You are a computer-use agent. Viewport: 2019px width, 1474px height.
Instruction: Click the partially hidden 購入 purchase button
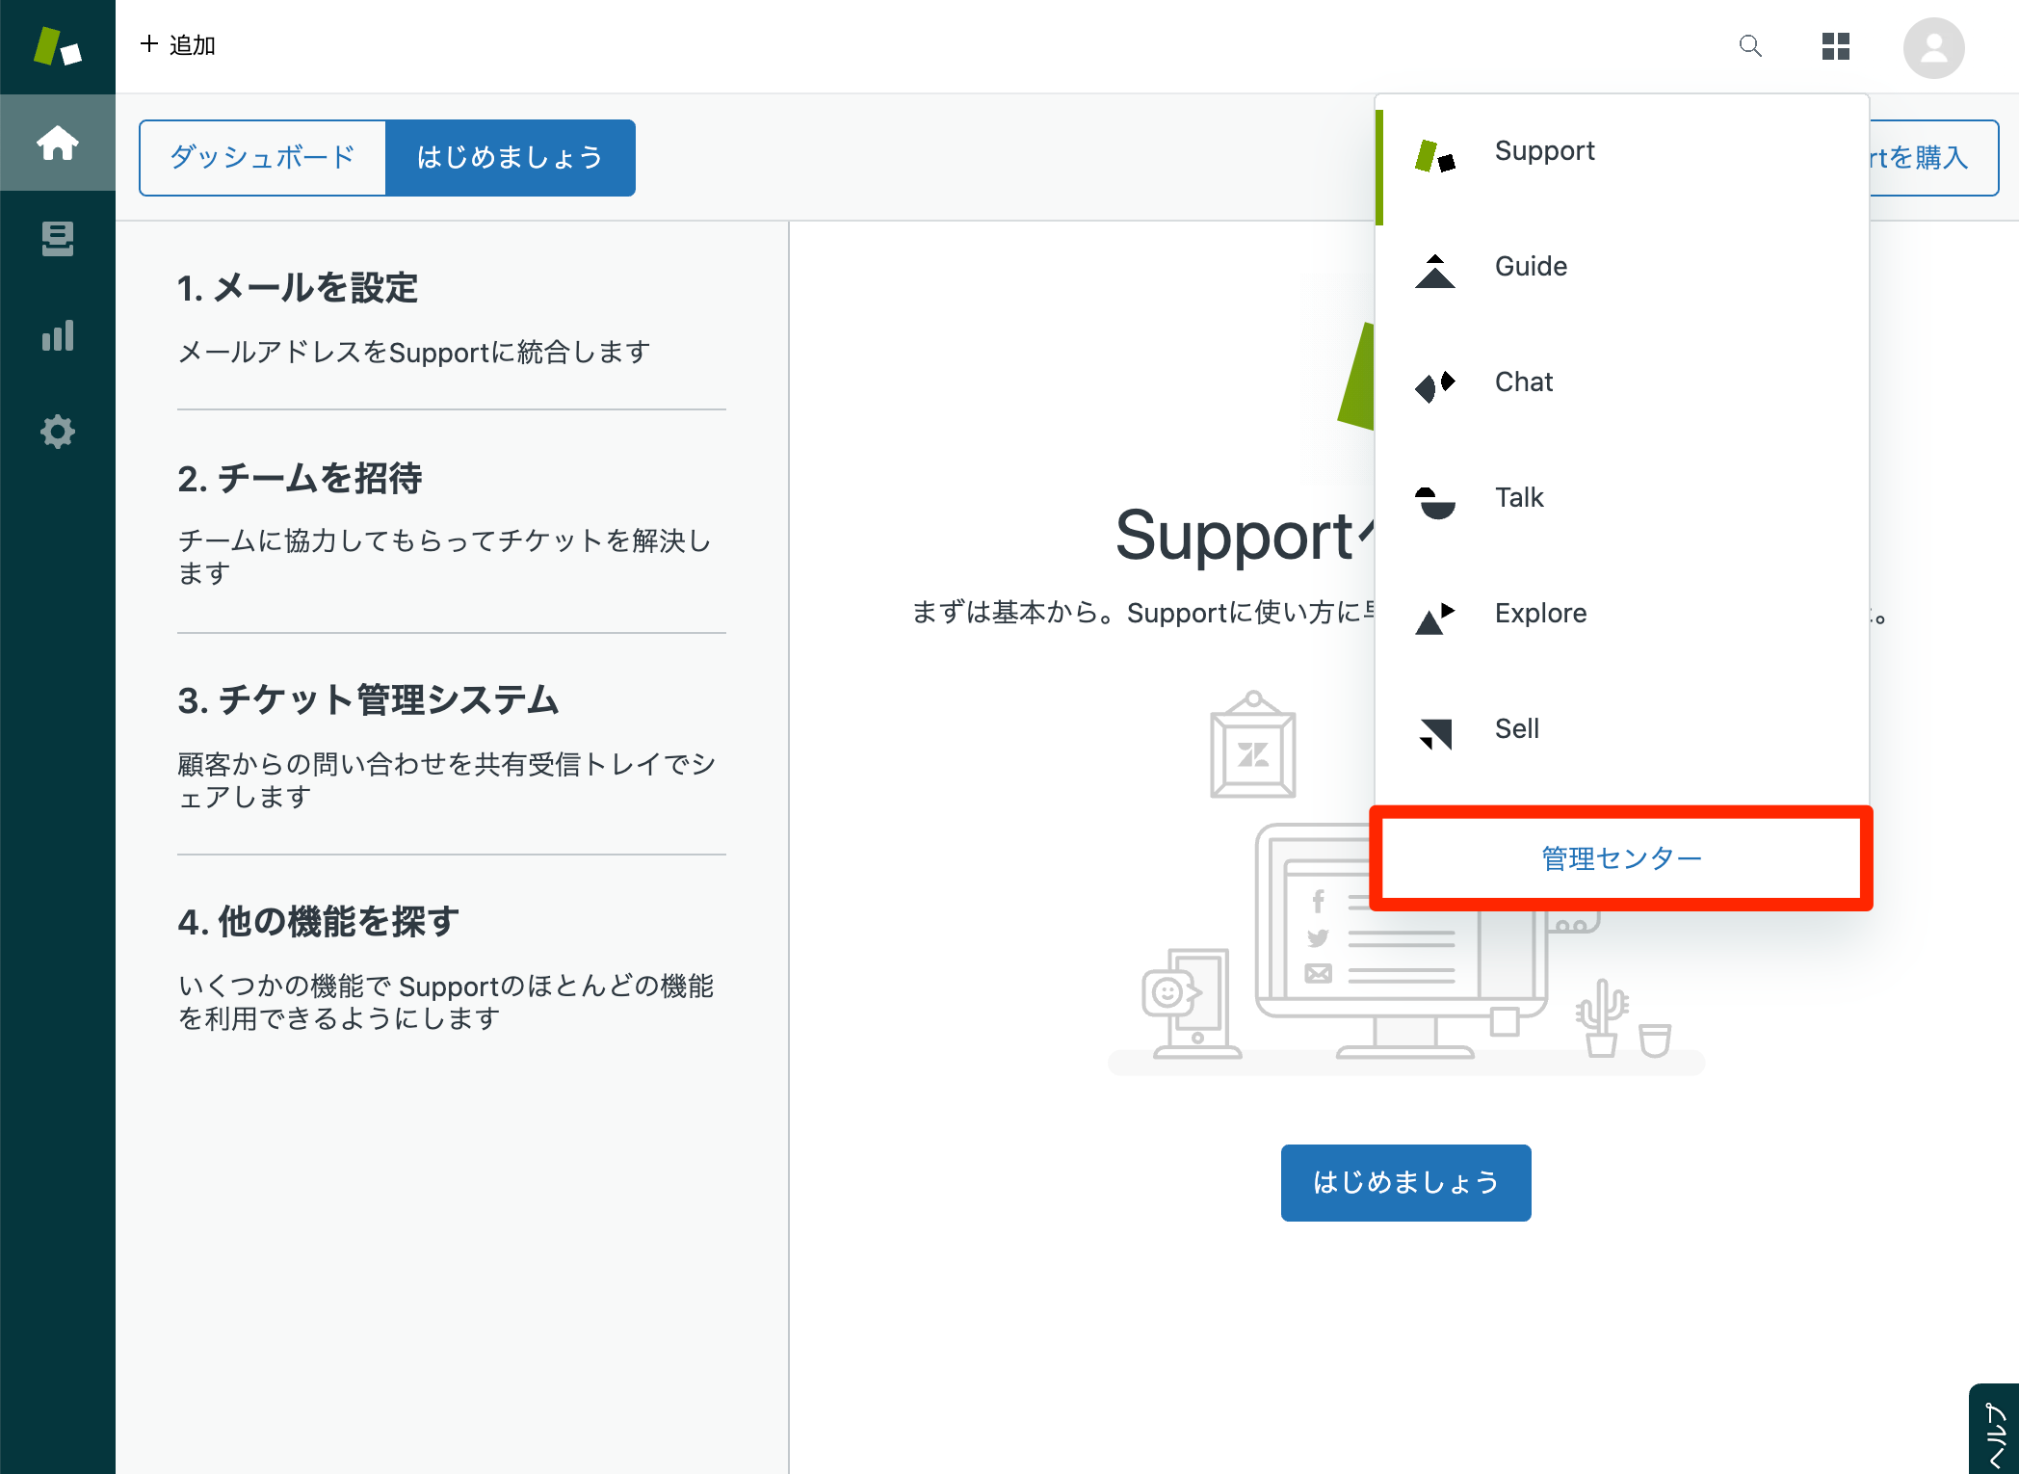1934,157
